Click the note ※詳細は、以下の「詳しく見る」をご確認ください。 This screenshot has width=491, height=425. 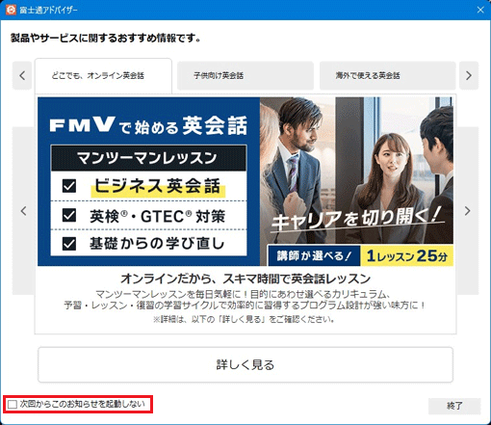pos(244,319)
